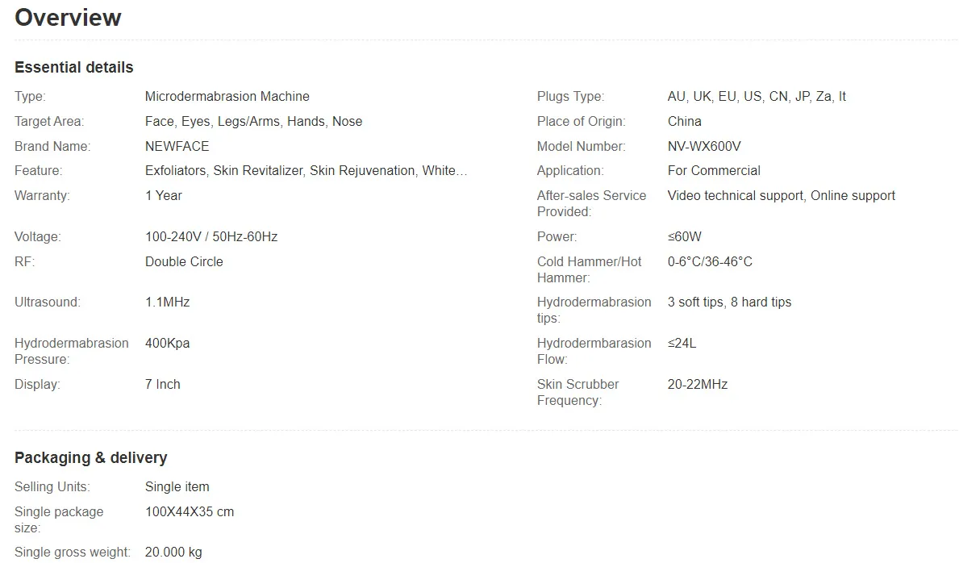Screen dimensions: 959x563
Task: Click the Cold Hammer temperature range value
Action: pos(710,262)
